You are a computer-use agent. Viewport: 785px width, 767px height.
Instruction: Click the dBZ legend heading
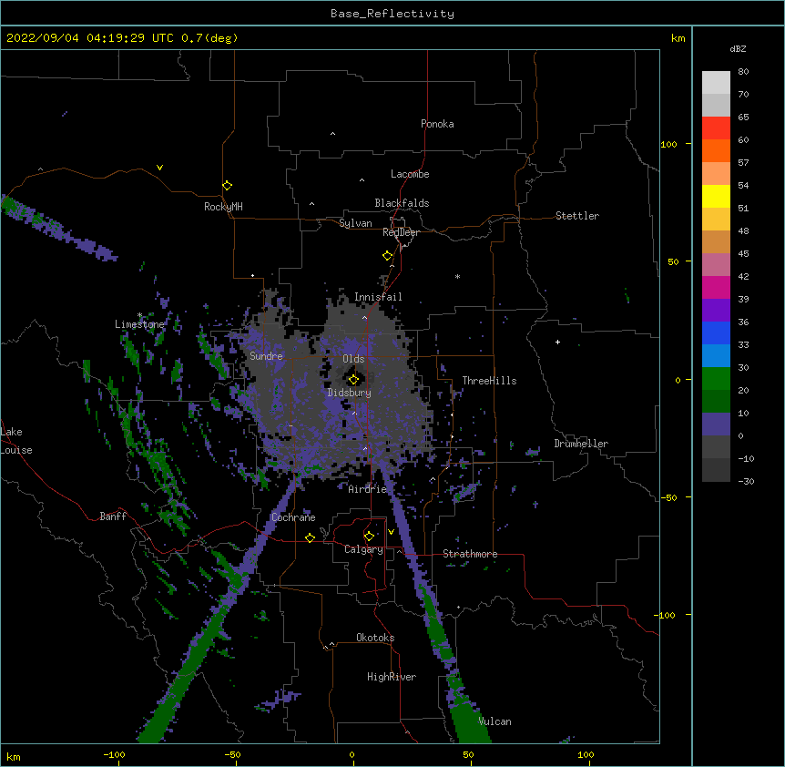[738, 49]
